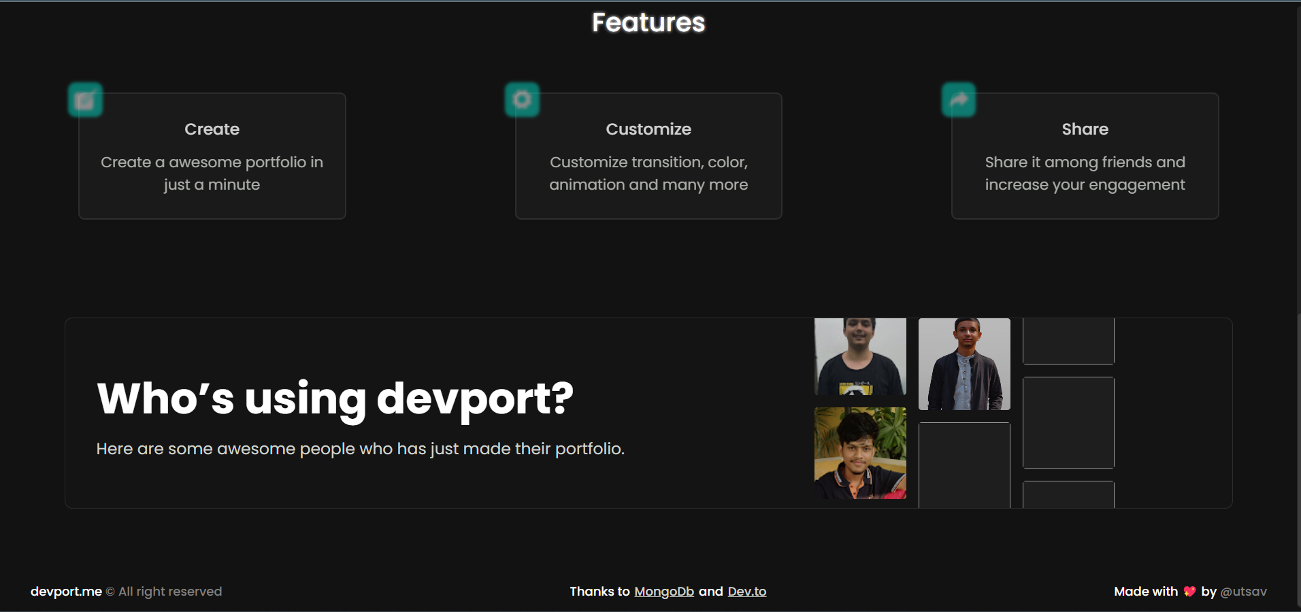Click the curved share arrow in the right card

point(958,99)
